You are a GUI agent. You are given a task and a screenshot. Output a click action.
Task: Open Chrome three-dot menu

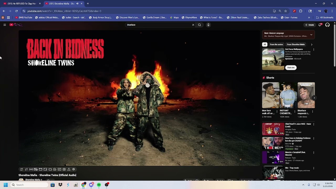332,11
